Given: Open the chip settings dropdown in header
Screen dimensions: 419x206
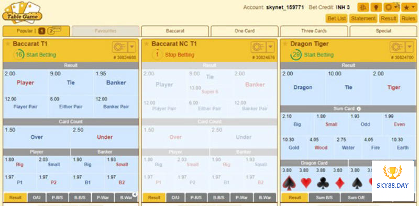Looking at the screenshot, I should click(391, 7).
